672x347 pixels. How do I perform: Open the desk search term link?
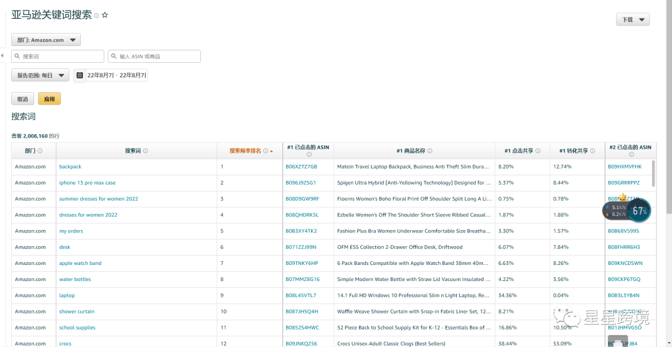(65, 247)
